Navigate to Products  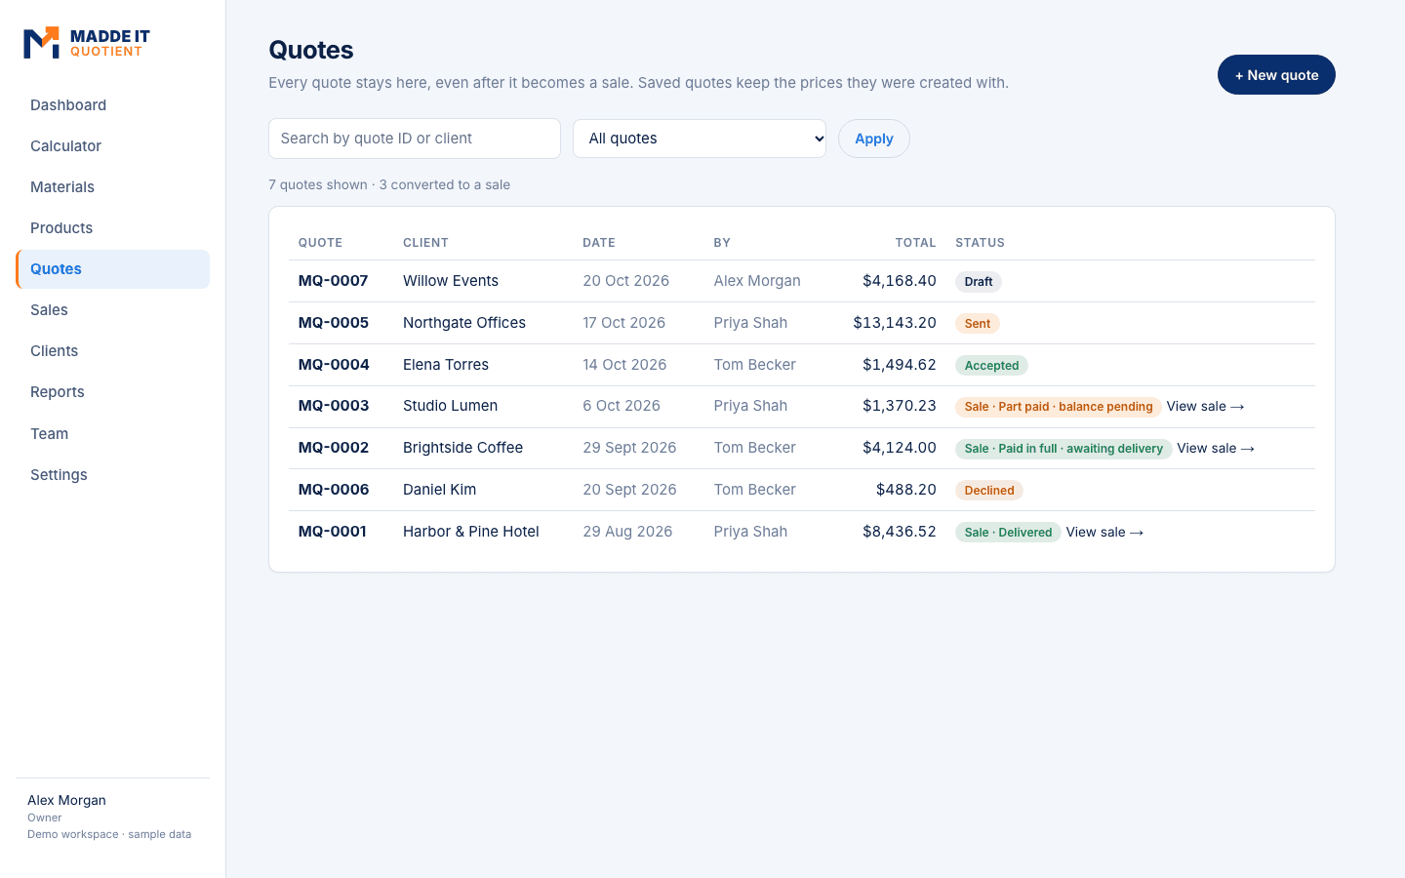pyautogui.click(x=112, y=228)
